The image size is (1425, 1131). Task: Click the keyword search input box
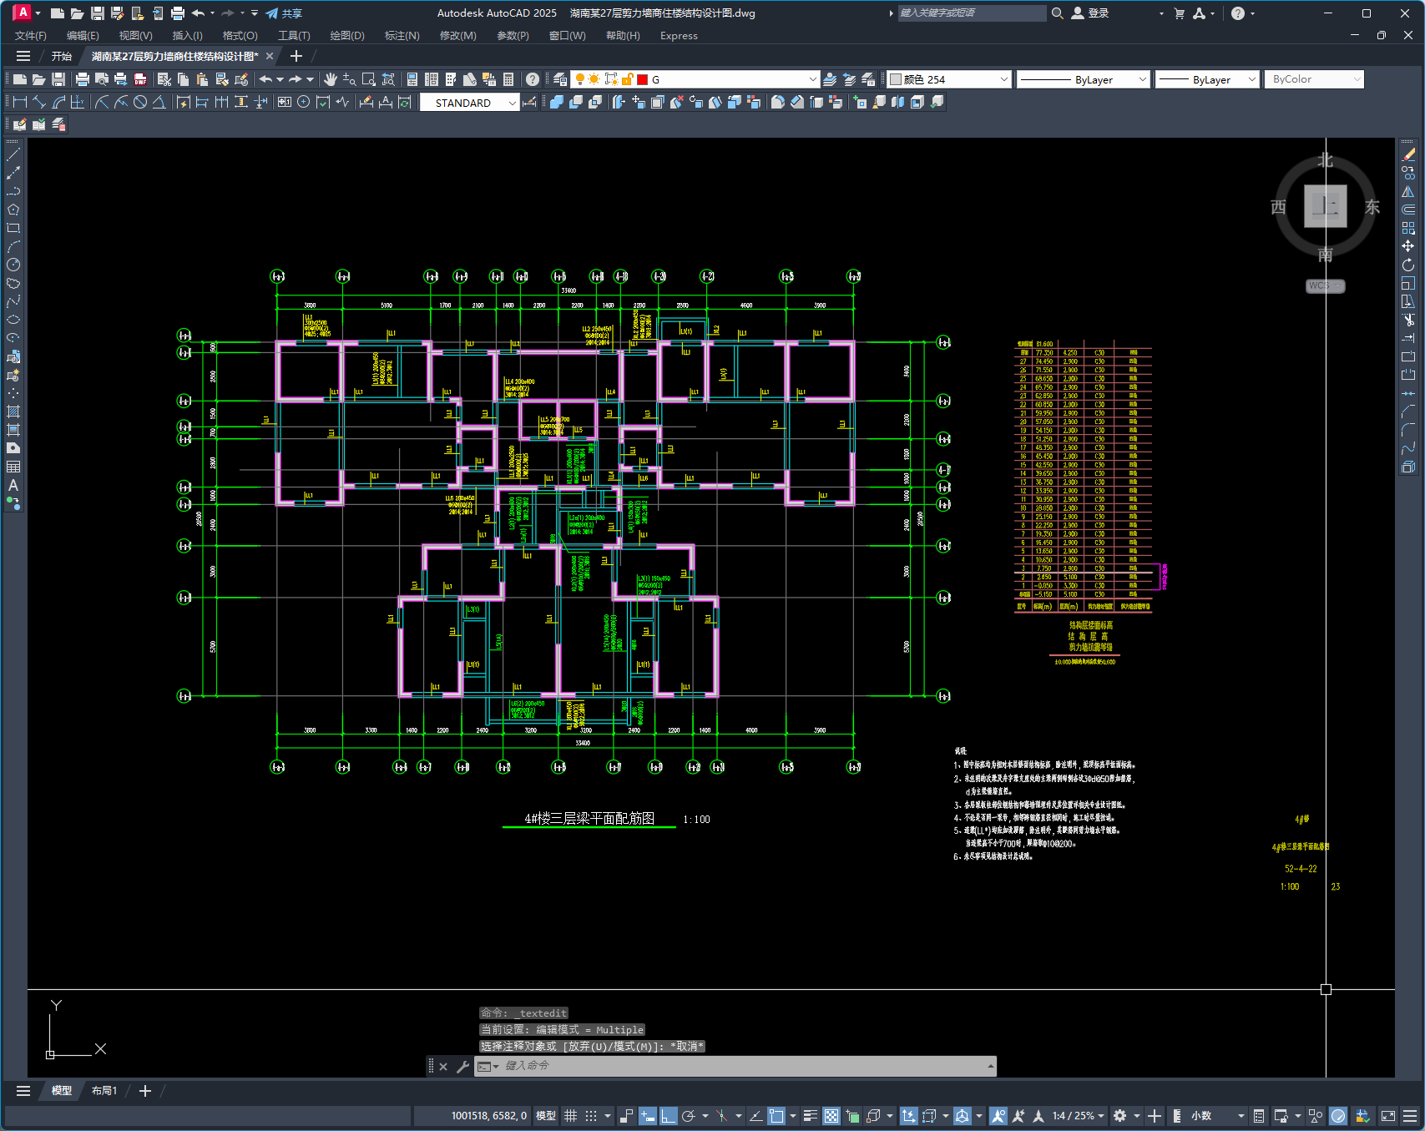(x=972, y=13)
